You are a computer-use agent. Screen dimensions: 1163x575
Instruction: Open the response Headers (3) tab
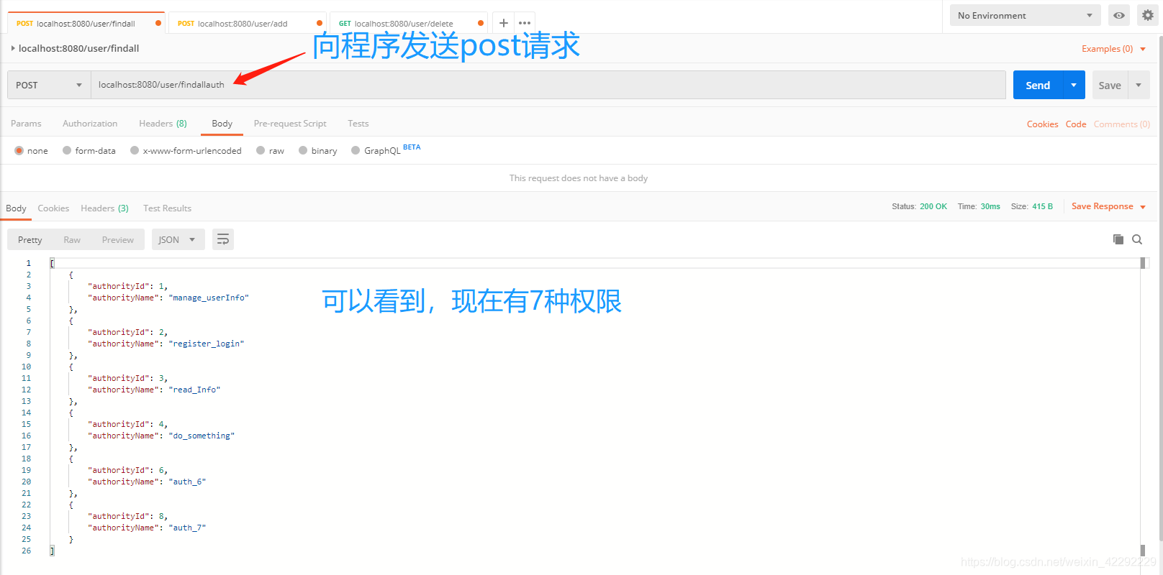tap(104, 208)
